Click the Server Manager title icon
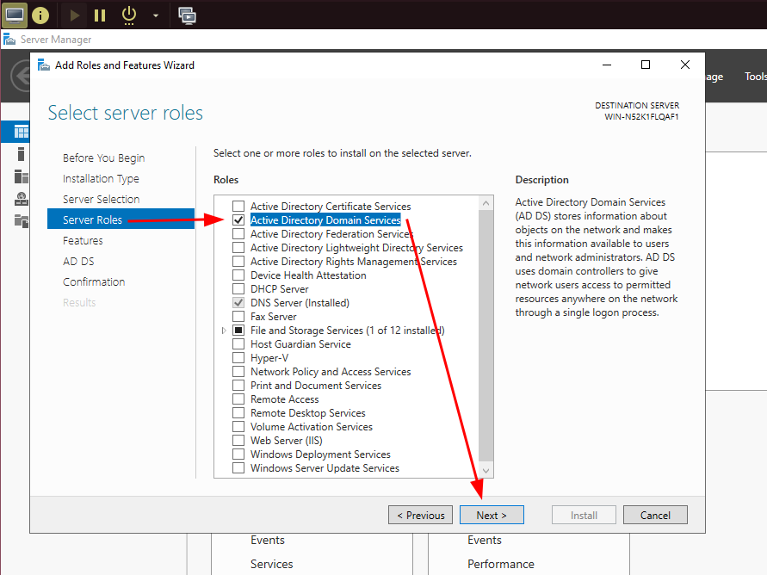This screenshot has height=575, width=767. click(9, 39)
